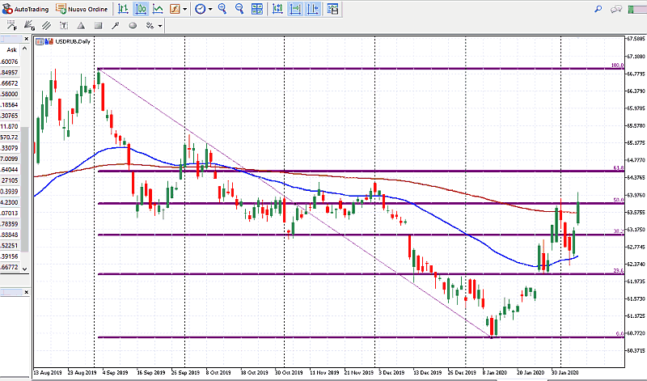Image resolution: width=647 pixels, height=381 pixels.
Task: Switch chart to line chart mode
Action: [x=158, y=9]
